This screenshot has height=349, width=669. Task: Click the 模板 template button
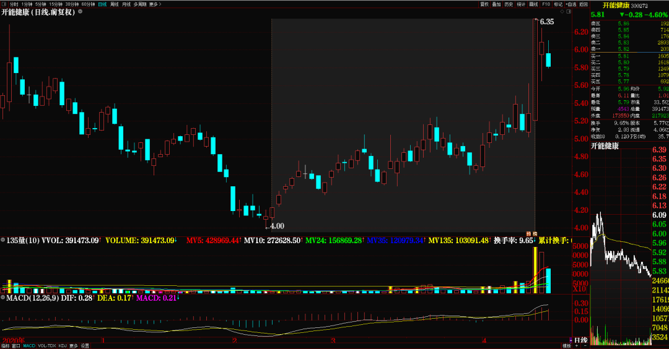(x=567, y=346)
